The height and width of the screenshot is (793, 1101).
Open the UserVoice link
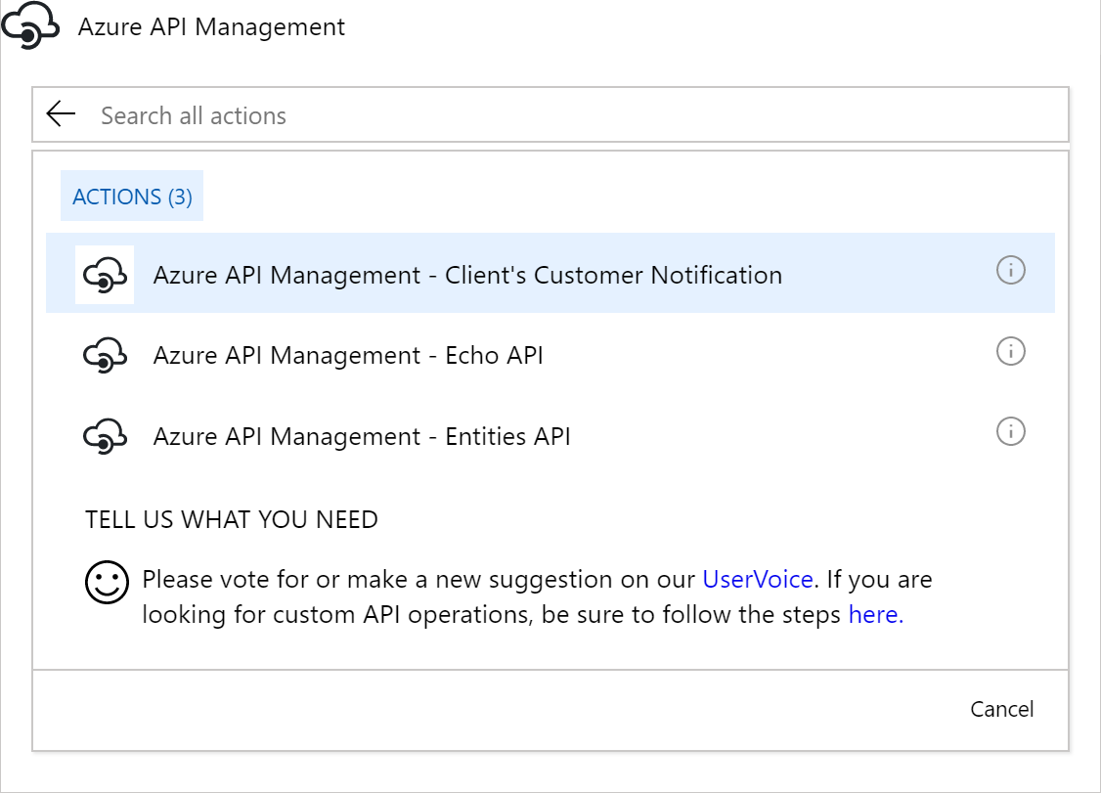tap(758, 580)
